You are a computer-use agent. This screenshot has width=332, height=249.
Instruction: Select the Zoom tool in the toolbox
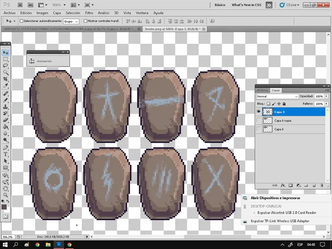click(5, 195)
